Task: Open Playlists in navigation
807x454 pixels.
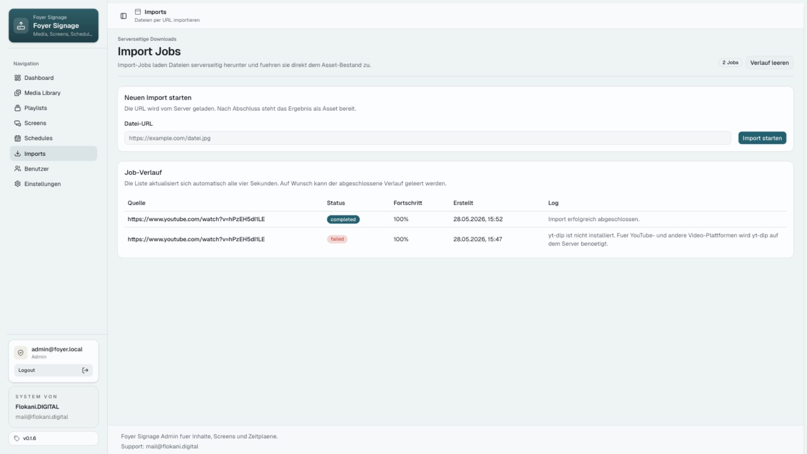Action: tap(53, 108)
